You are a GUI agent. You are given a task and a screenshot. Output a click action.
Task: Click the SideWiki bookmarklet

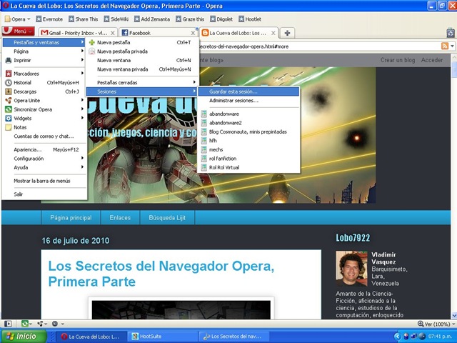(x=116, y=19)
